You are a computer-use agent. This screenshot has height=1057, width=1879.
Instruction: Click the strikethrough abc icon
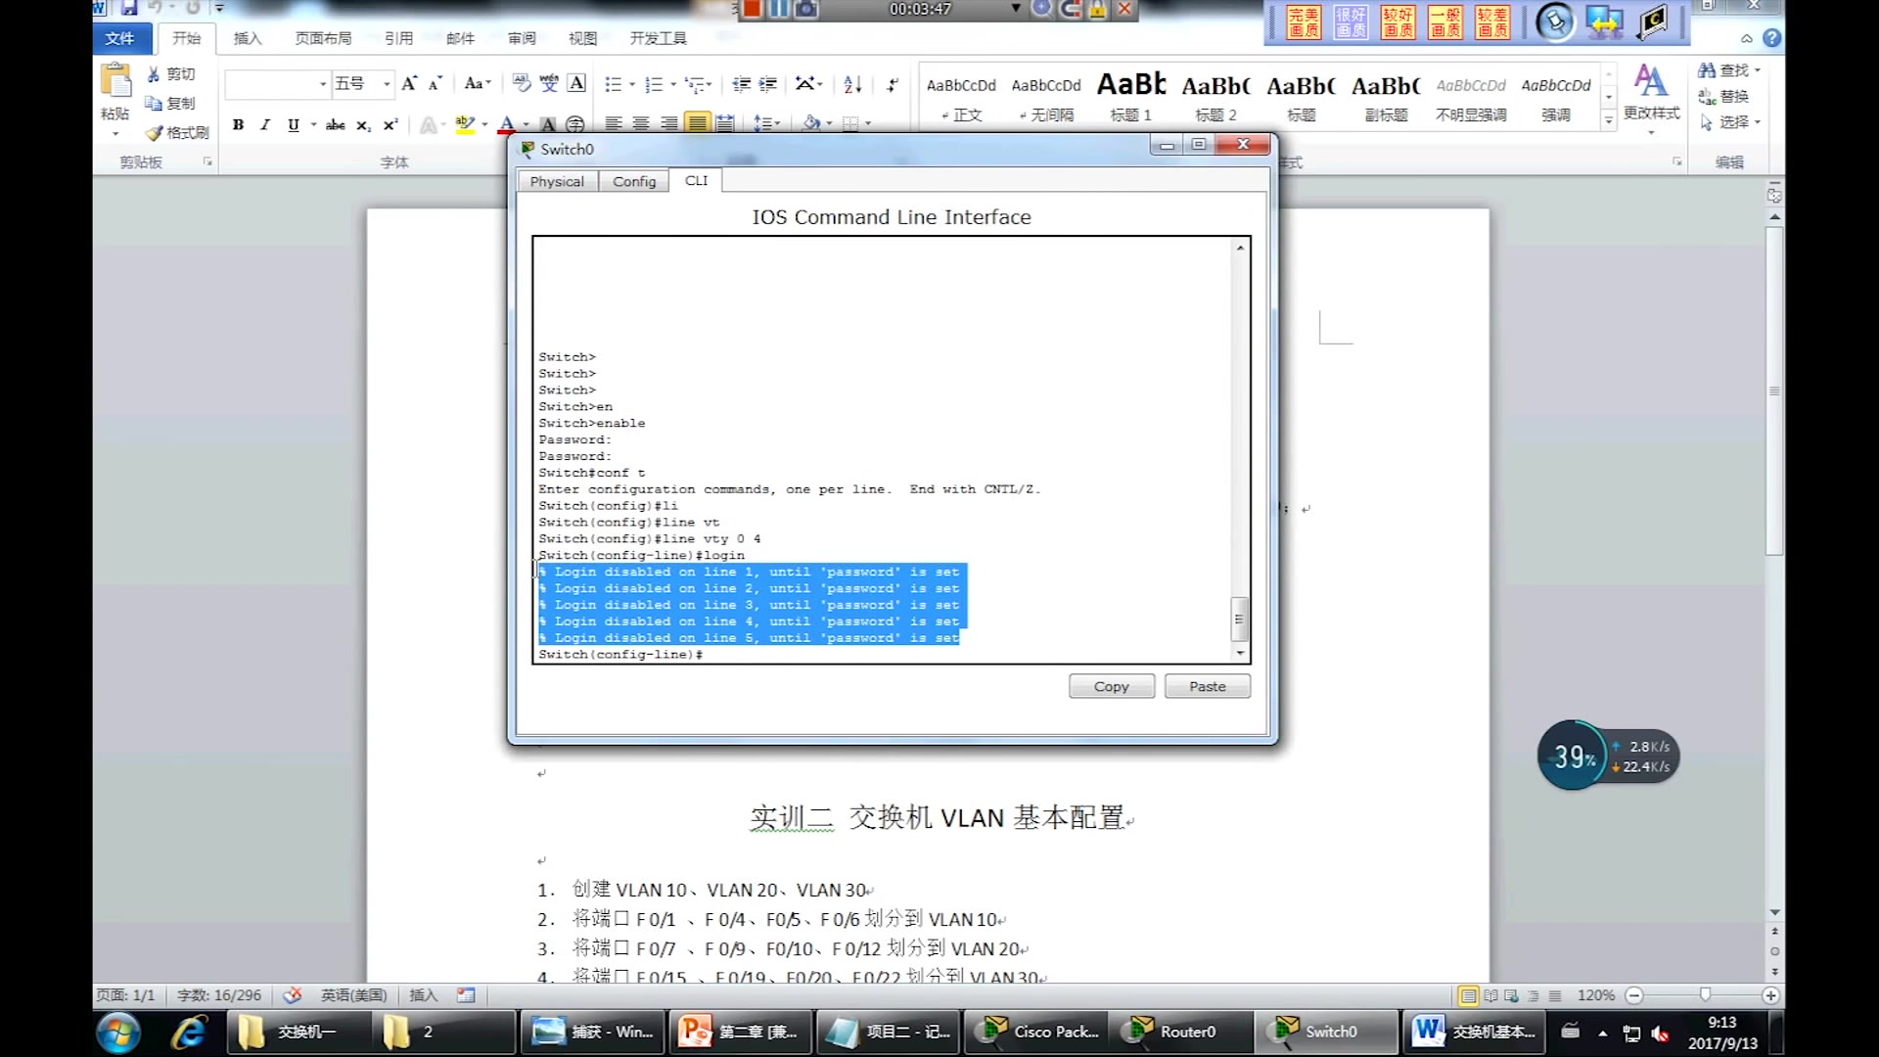click(x=335, y=124)
